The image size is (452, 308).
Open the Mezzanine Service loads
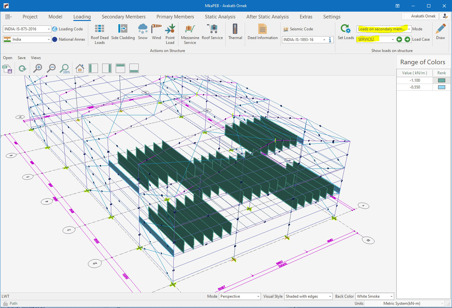[x=190, y=29]
